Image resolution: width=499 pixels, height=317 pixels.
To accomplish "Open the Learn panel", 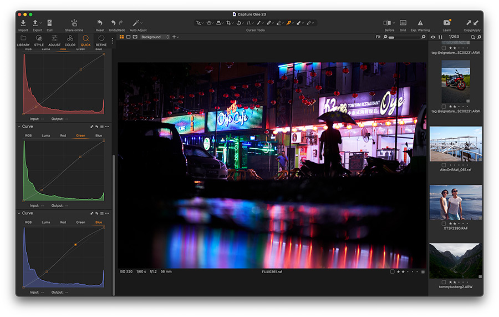I will pos(447,23).
